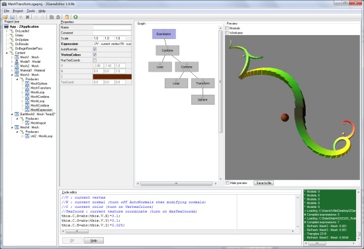Image resolution: width=364 pixels, height=249 pixels.
Task: Open the Tools menu
Action: tap(30, 11)
